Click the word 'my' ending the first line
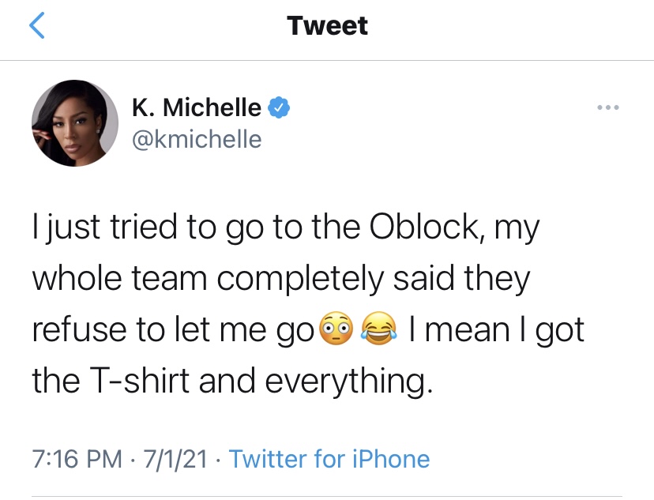This screenshot has width=654, height=500. 517,230
